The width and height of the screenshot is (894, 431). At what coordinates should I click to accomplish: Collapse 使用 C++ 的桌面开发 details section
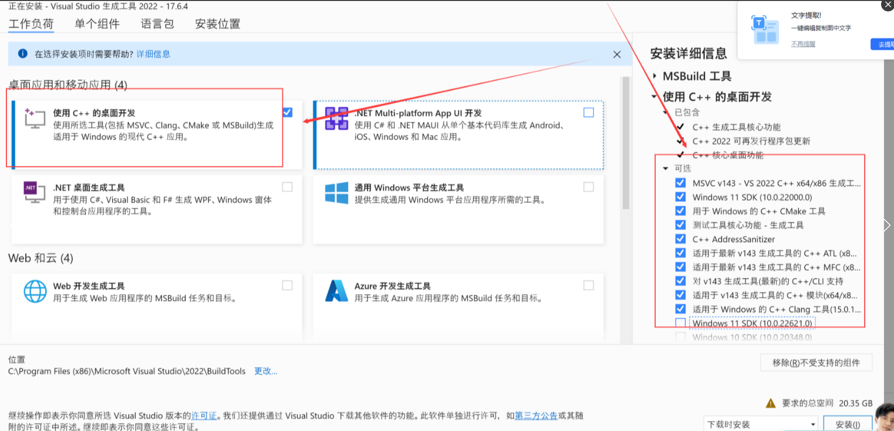coord(655,97)
